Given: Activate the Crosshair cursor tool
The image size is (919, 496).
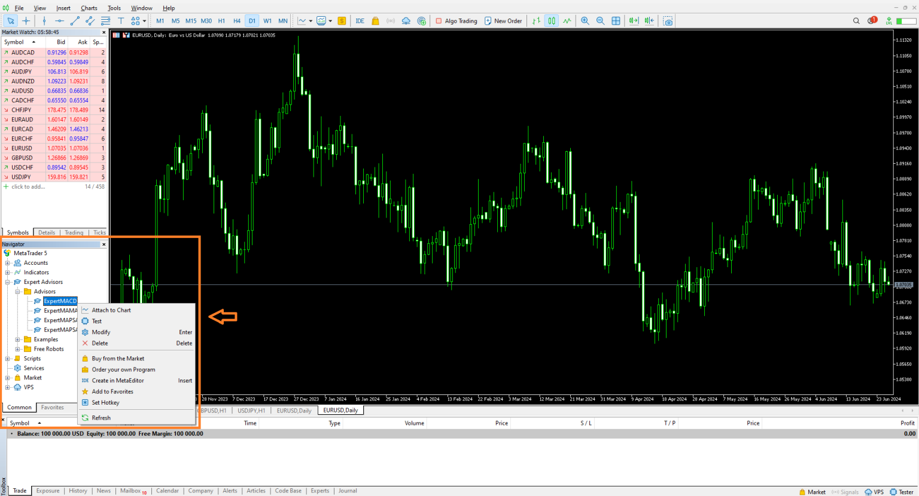Looking at the screenshot, I should (26, 20).
